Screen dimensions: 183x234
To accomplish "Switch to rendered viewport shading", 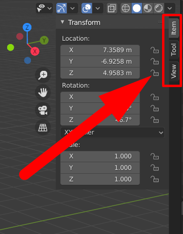I will pyautogui.click(x=159, y=8).
